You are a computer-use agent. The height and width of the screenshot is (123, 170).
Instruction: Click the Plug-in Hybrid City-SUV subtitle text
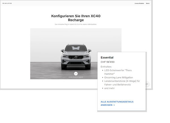pyautogui.click(x=76, y=24)
